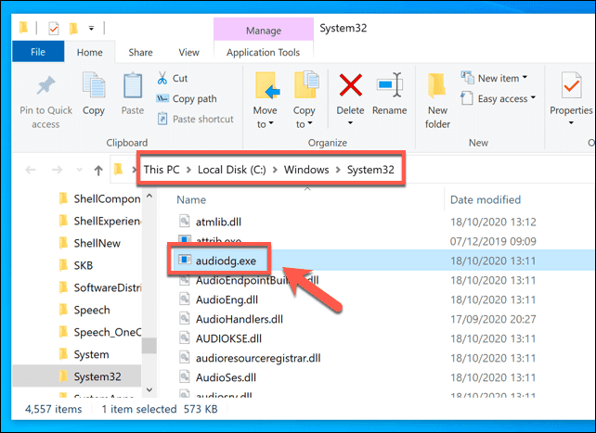596x433 pixels.
Task: Go up one folder level arrow
Action: (98, 170)
